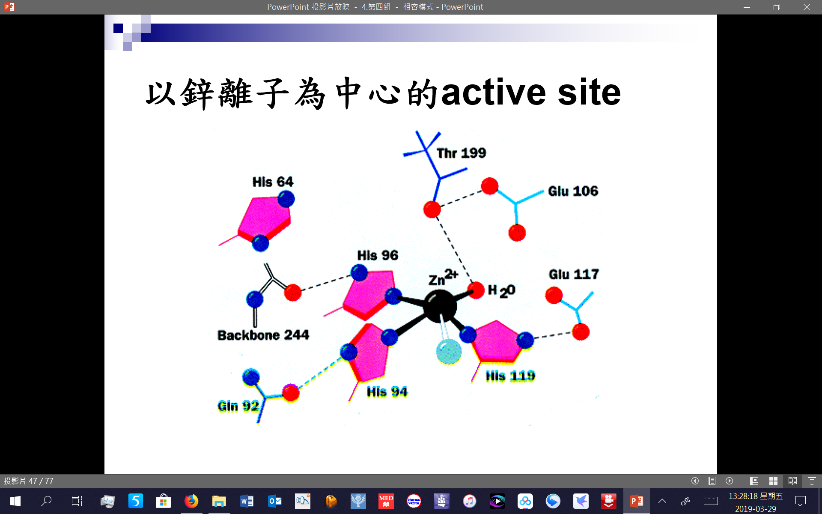
Task: Show hidden system tray icons chevron
Action: 662,501
